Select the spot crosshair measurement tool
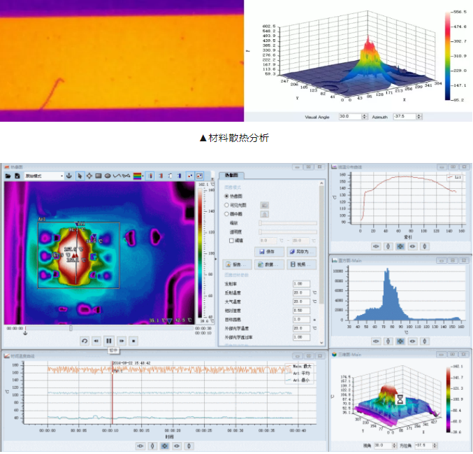Screen dimensions: 473x454 (89, 176)
